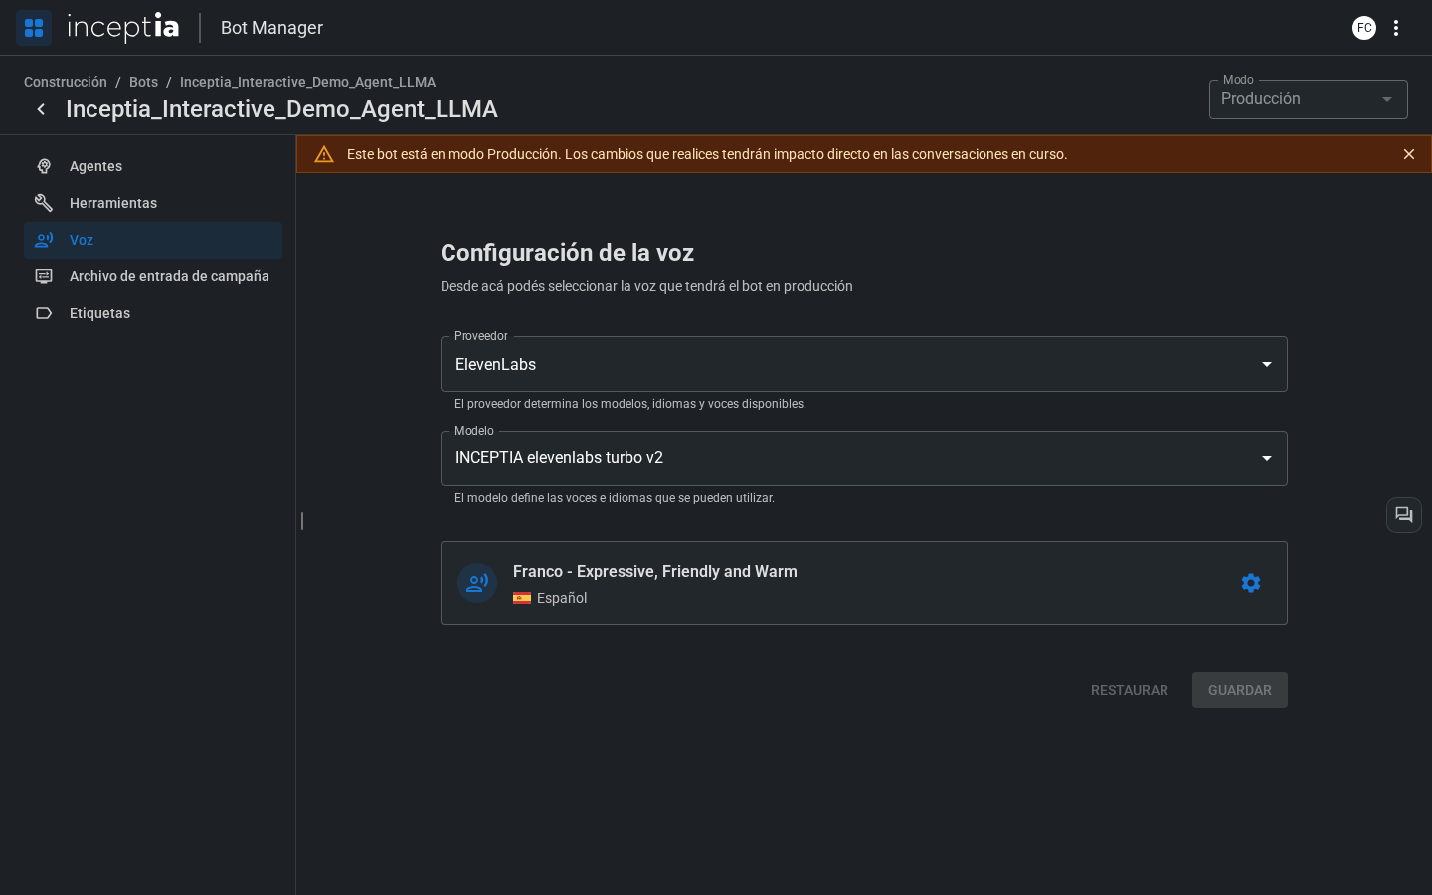Click the Agentes sidebar icon
The height and width of the screenshot is (895, 1432).
[44, 166]
